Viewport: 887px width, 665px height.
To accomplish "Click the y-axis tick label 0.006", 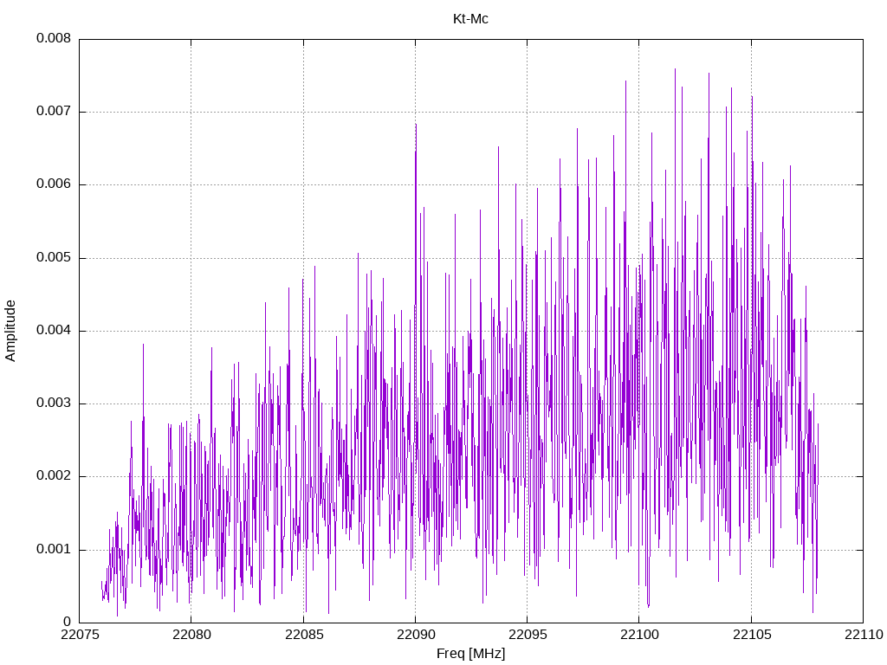I will [54, 184].
